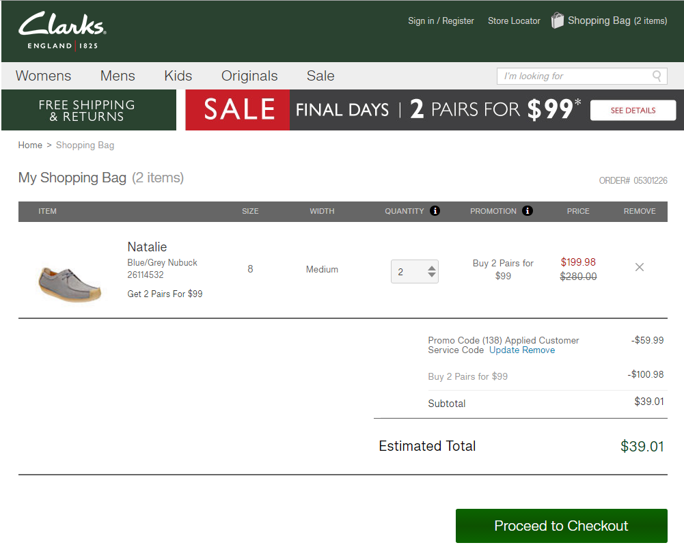
Task: Open the Kids menu
Action: pos(178,76)
